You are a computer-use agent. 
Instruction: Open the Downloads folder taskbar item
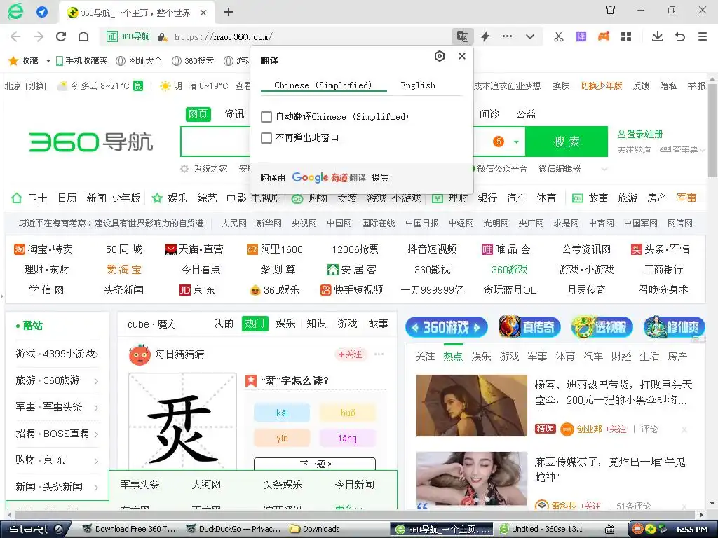[315, 529]
